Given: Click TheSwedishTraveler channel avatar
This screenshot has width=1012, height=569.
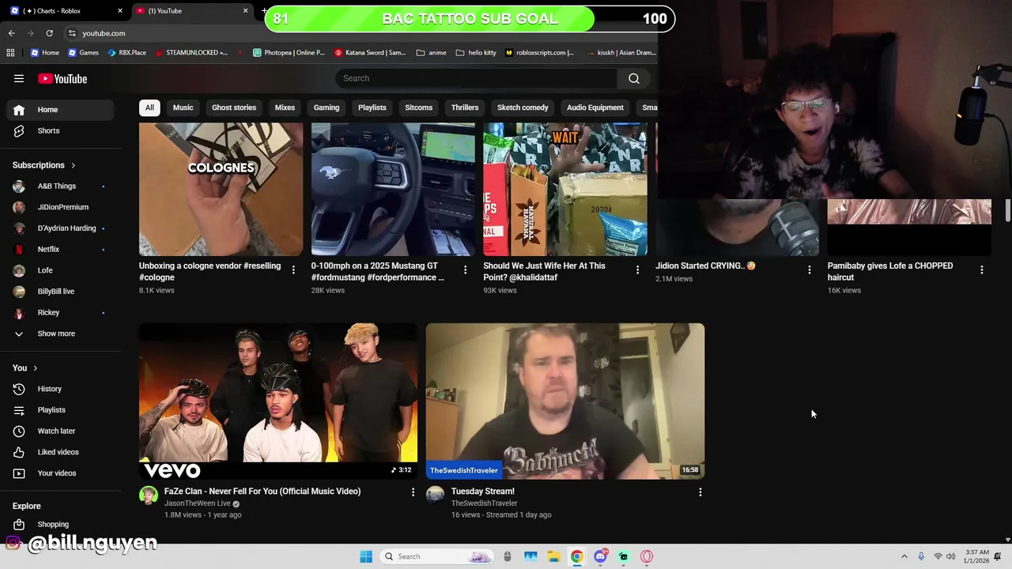Looking at the screenshot, I should tap(435, 495).
